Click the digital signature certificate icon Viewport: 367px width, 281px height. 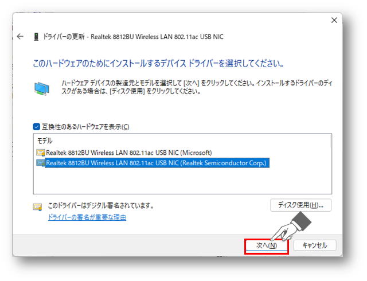click(37, 207)
